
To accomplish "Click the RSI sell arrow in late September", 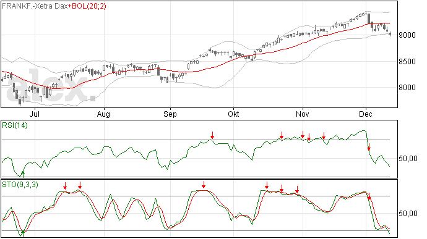I will [x=212, y=135].
